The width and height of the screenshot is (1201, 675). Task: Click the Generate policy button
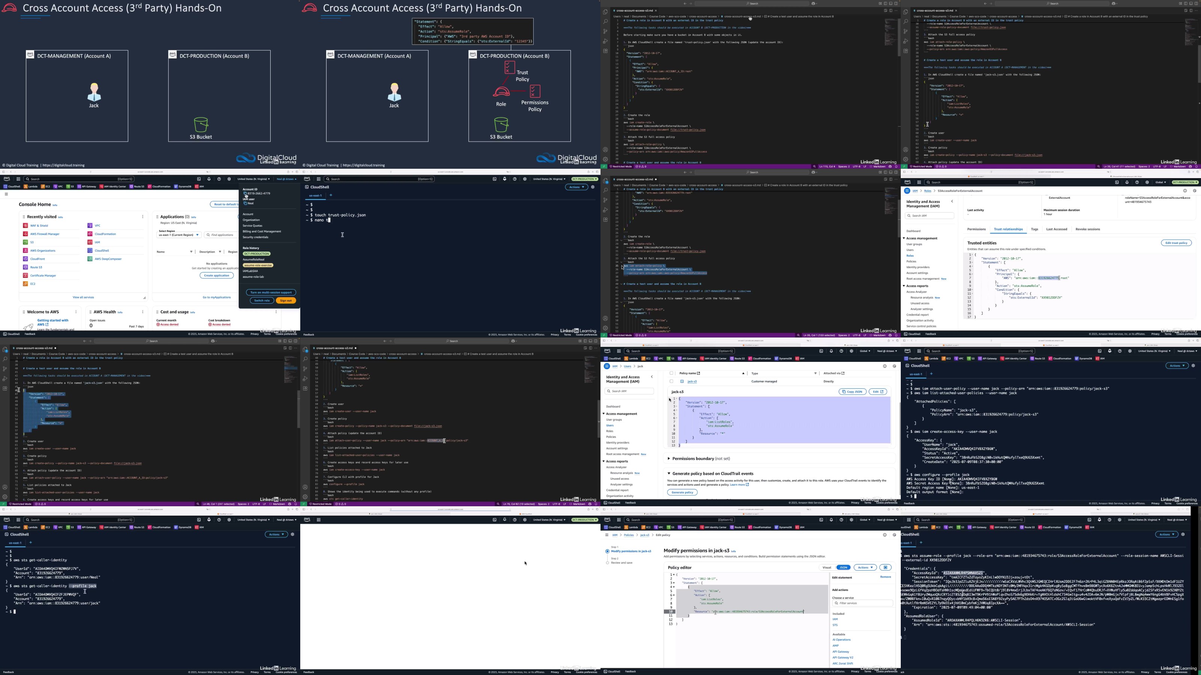682,492
